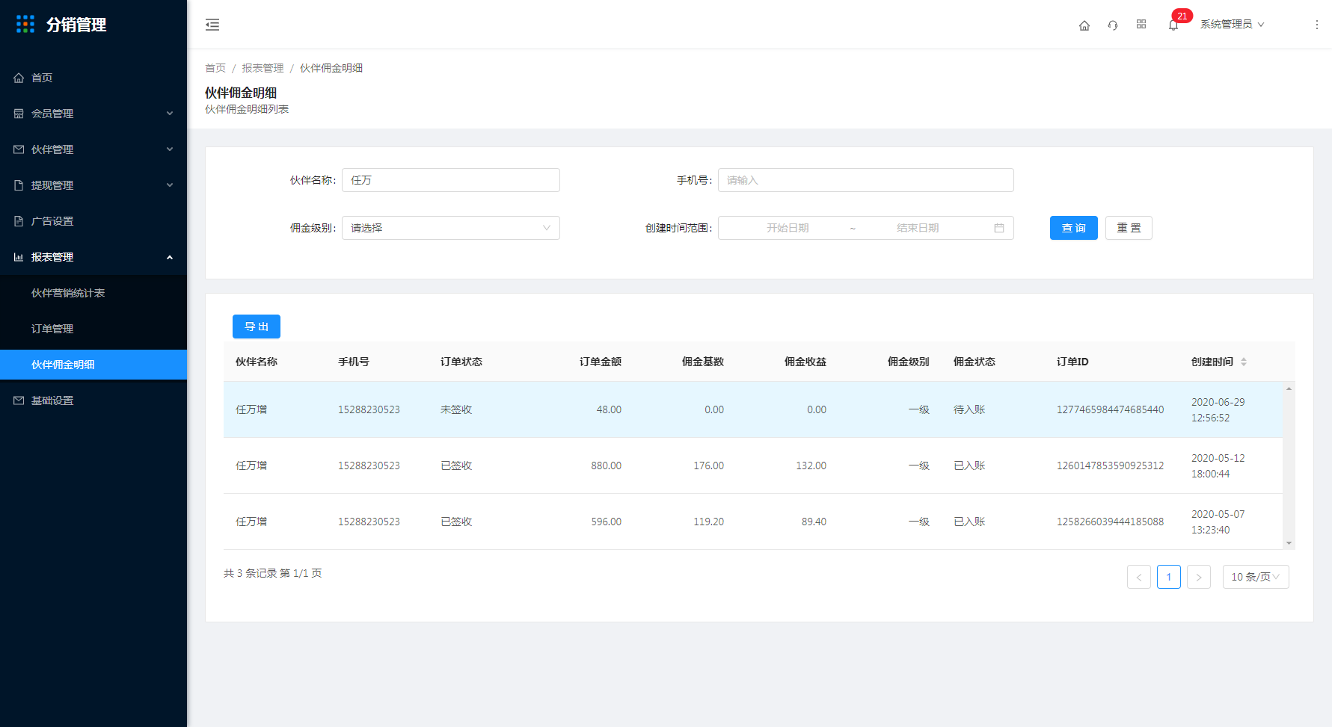Collapse 报表管理 sidebar menu
The height and width of the screenshot is (727, 1332).
(93, 257)
